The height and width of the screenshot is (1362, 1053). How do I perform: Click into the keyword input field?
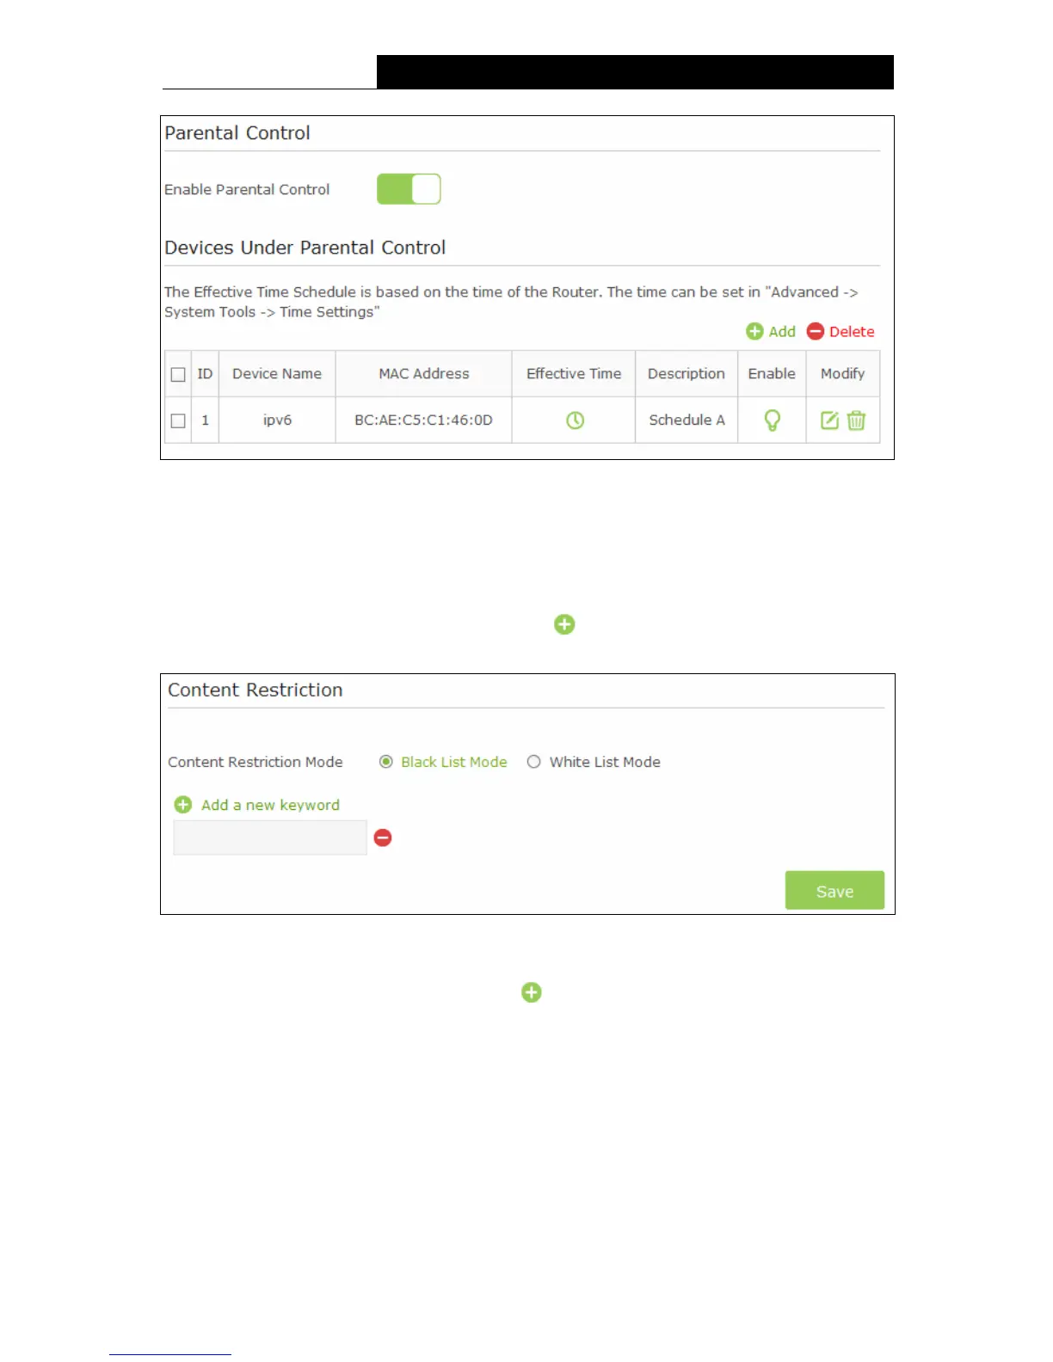pyautogui.click(x=270, y=837)
